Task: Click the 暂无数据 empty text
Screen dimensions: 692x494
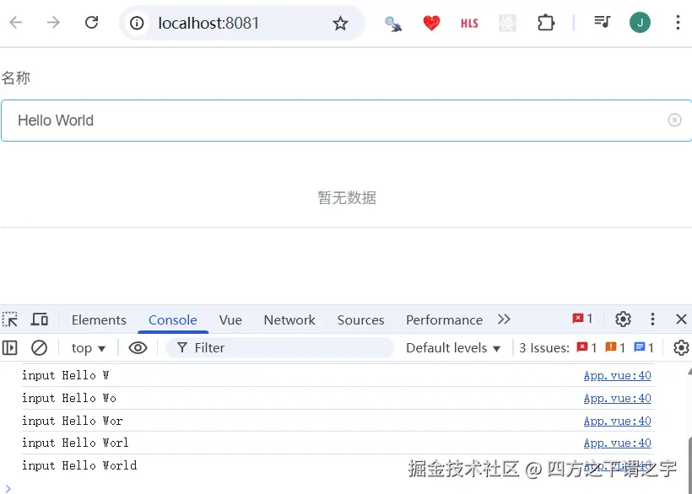Action: tap(347, 197)
